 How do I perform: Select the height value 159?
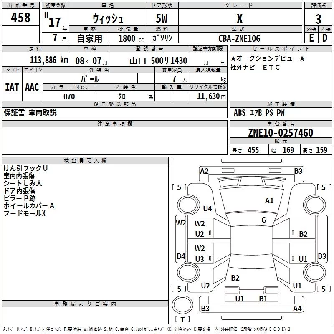(321, 150)
